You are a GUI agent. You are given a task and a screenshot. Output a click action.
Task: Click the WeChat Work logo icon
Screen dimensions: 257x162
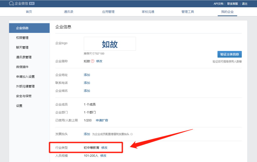11,4
